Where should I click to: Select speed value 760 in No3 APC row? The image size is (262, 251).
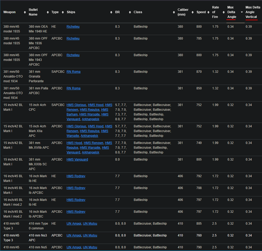point(199,235)
